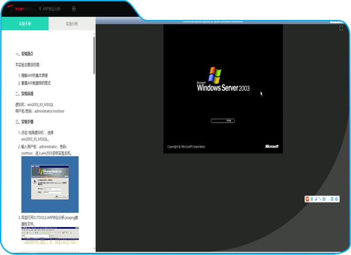
Task: Click the location pin icon beside ARP协议分析
Action: (40, 8)
